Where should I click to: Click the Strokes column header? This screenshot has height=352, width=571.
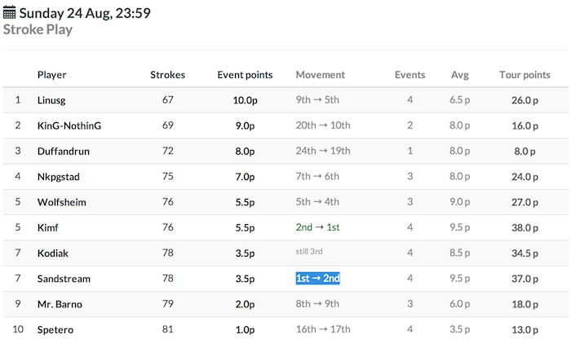point(167,74)
